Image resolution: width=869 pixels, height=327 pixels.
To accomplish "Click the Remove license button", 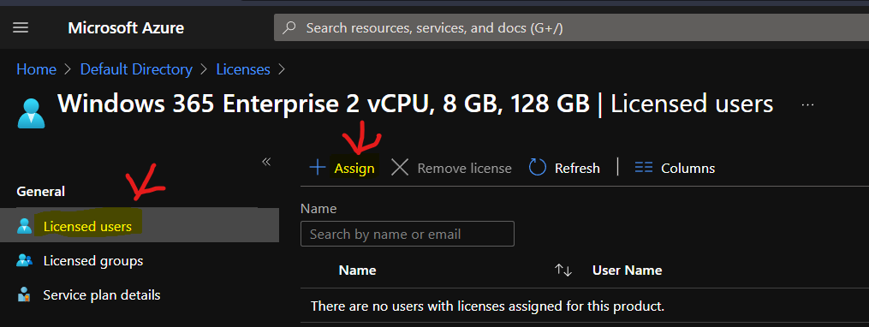I will (451, 168).
